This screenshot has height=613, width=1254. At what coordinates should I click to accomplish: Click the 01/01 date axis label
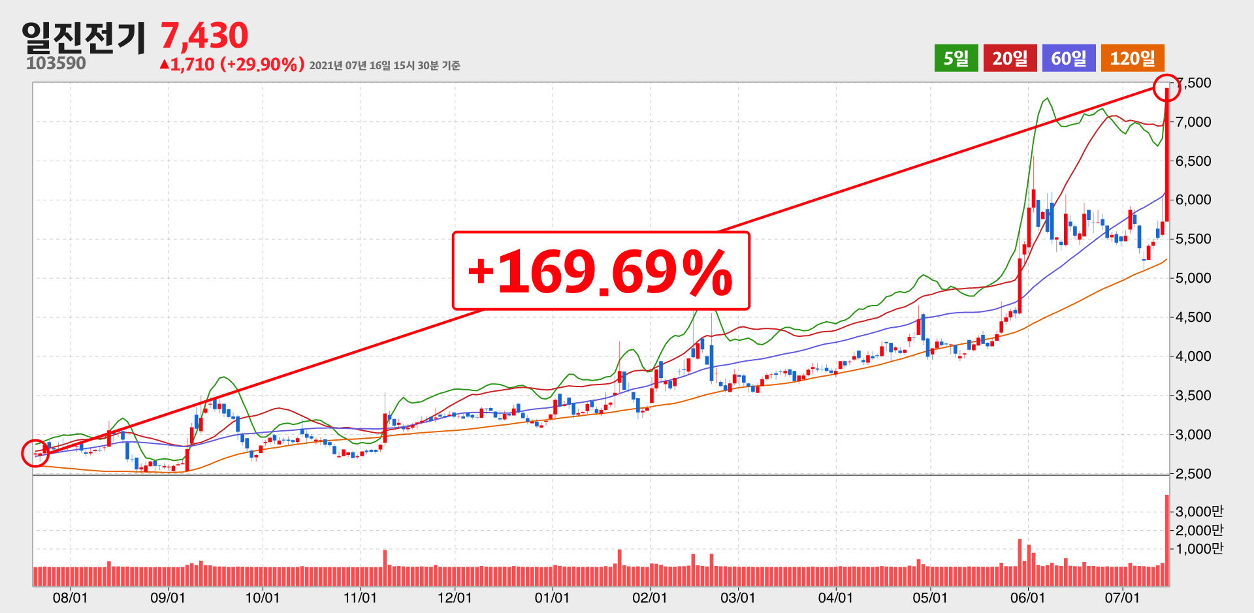[x=552, y=598]
